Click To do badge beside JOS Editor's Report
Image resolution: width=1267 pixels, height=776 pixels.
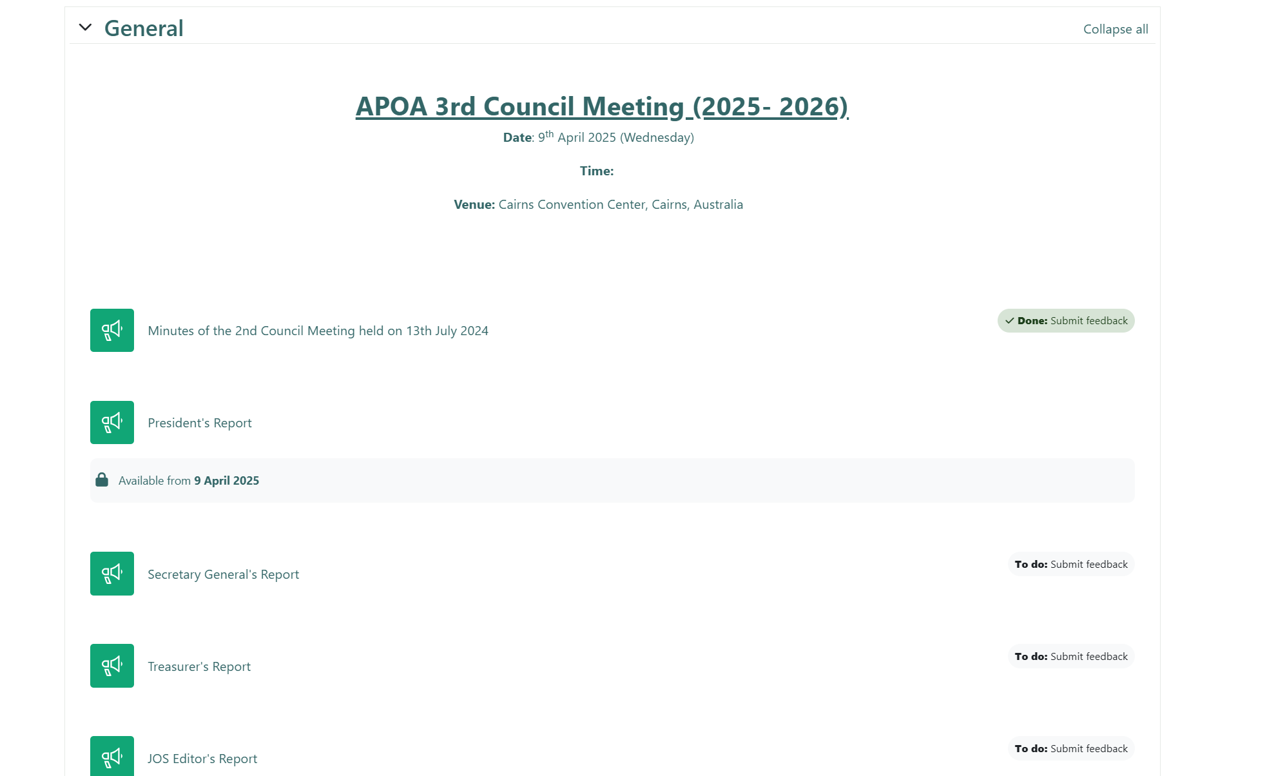click(x=1070, y=748)
